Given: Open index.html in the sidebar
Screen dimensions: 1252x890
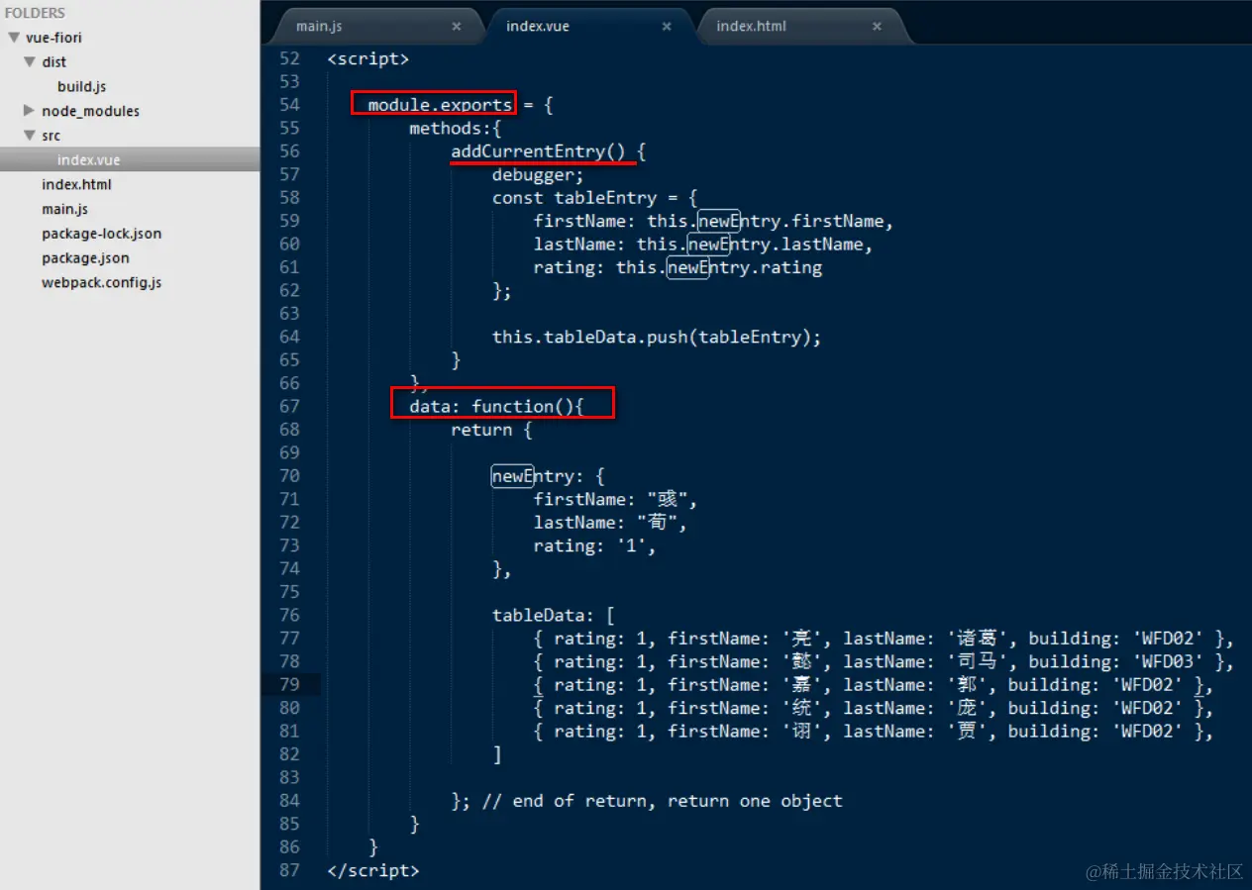Looking at the screenshot, I should point(76,184).
